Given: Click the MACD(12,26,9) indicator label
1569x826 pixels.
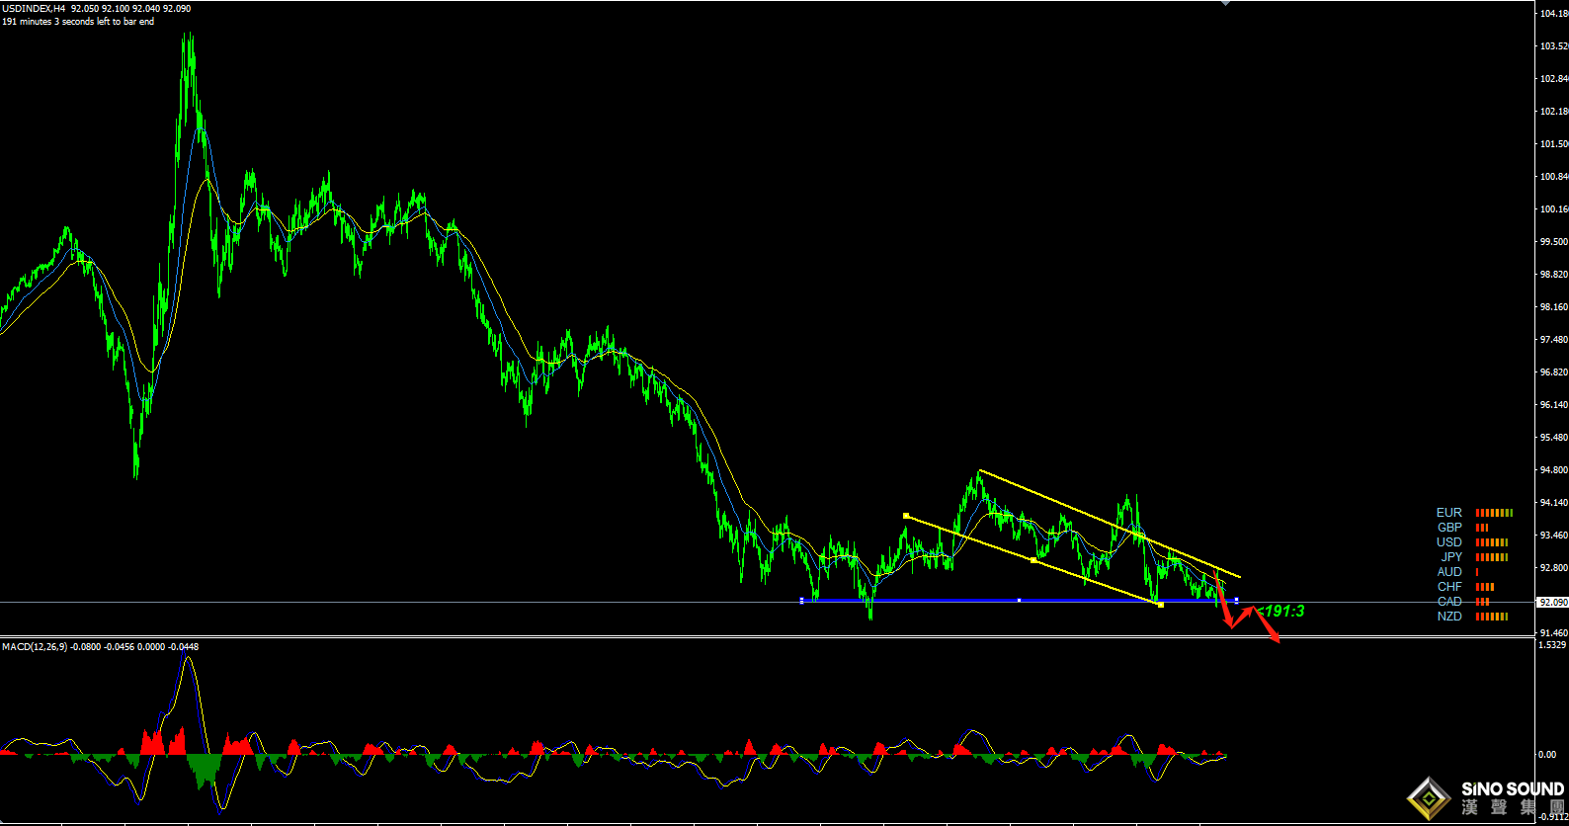Looking at the screenshot, I should click(35, 647).
